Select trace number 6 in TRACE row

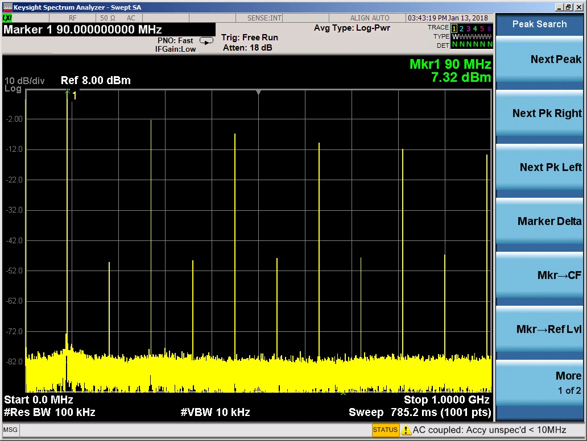point(489,28)
